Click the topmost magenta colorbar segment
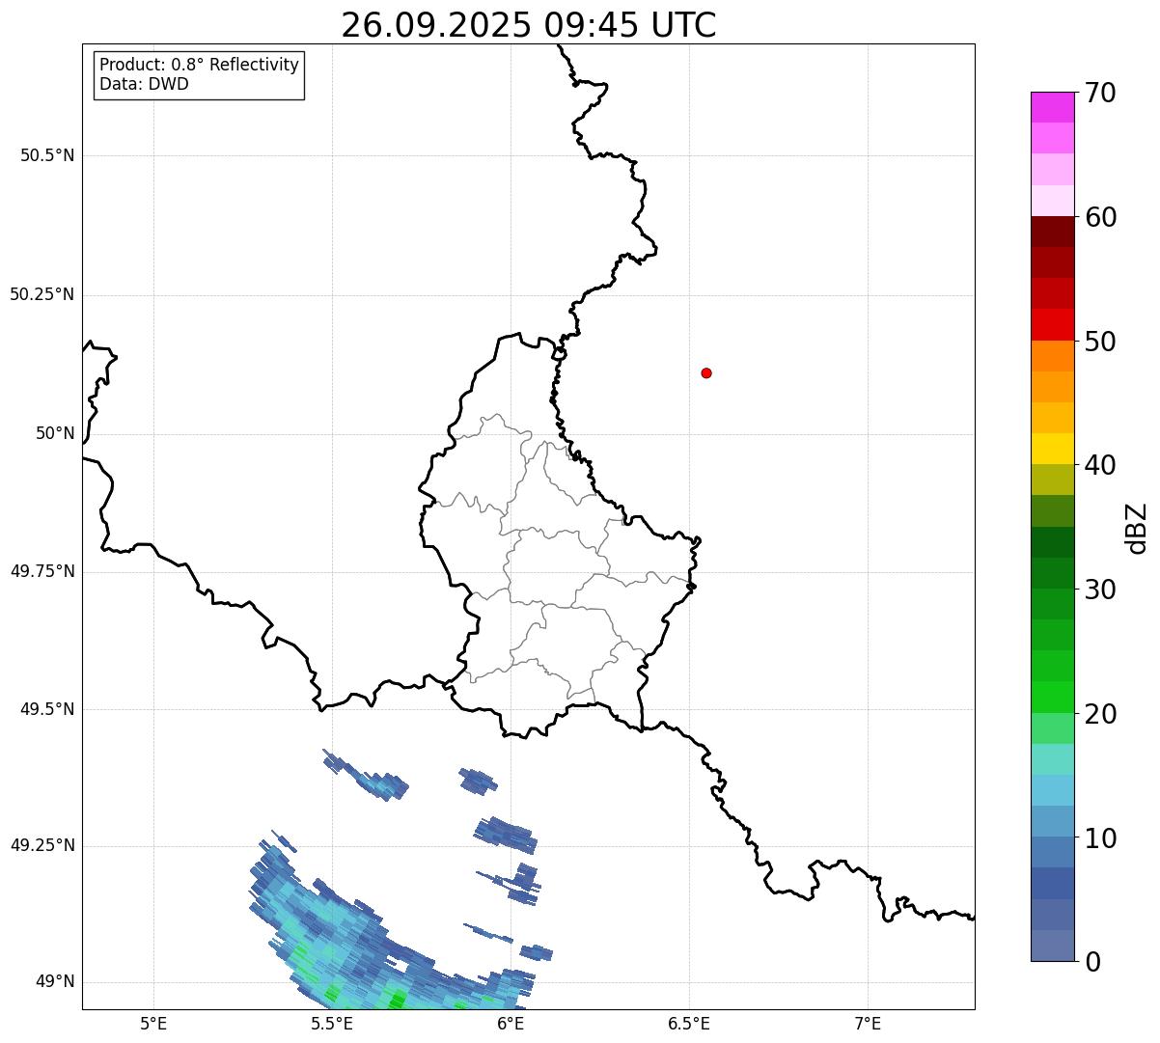1160x1043 pixels. (x=1053, y=107)
